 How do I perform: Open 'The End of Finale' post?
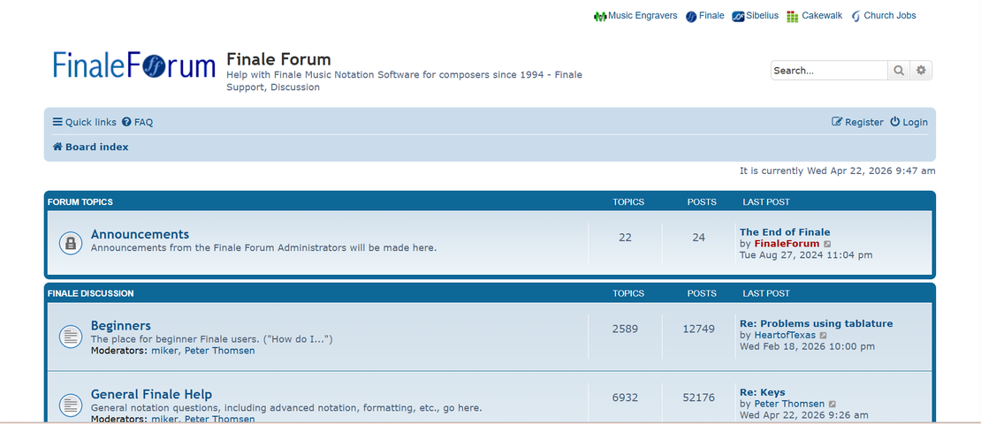tap(785, 232)
